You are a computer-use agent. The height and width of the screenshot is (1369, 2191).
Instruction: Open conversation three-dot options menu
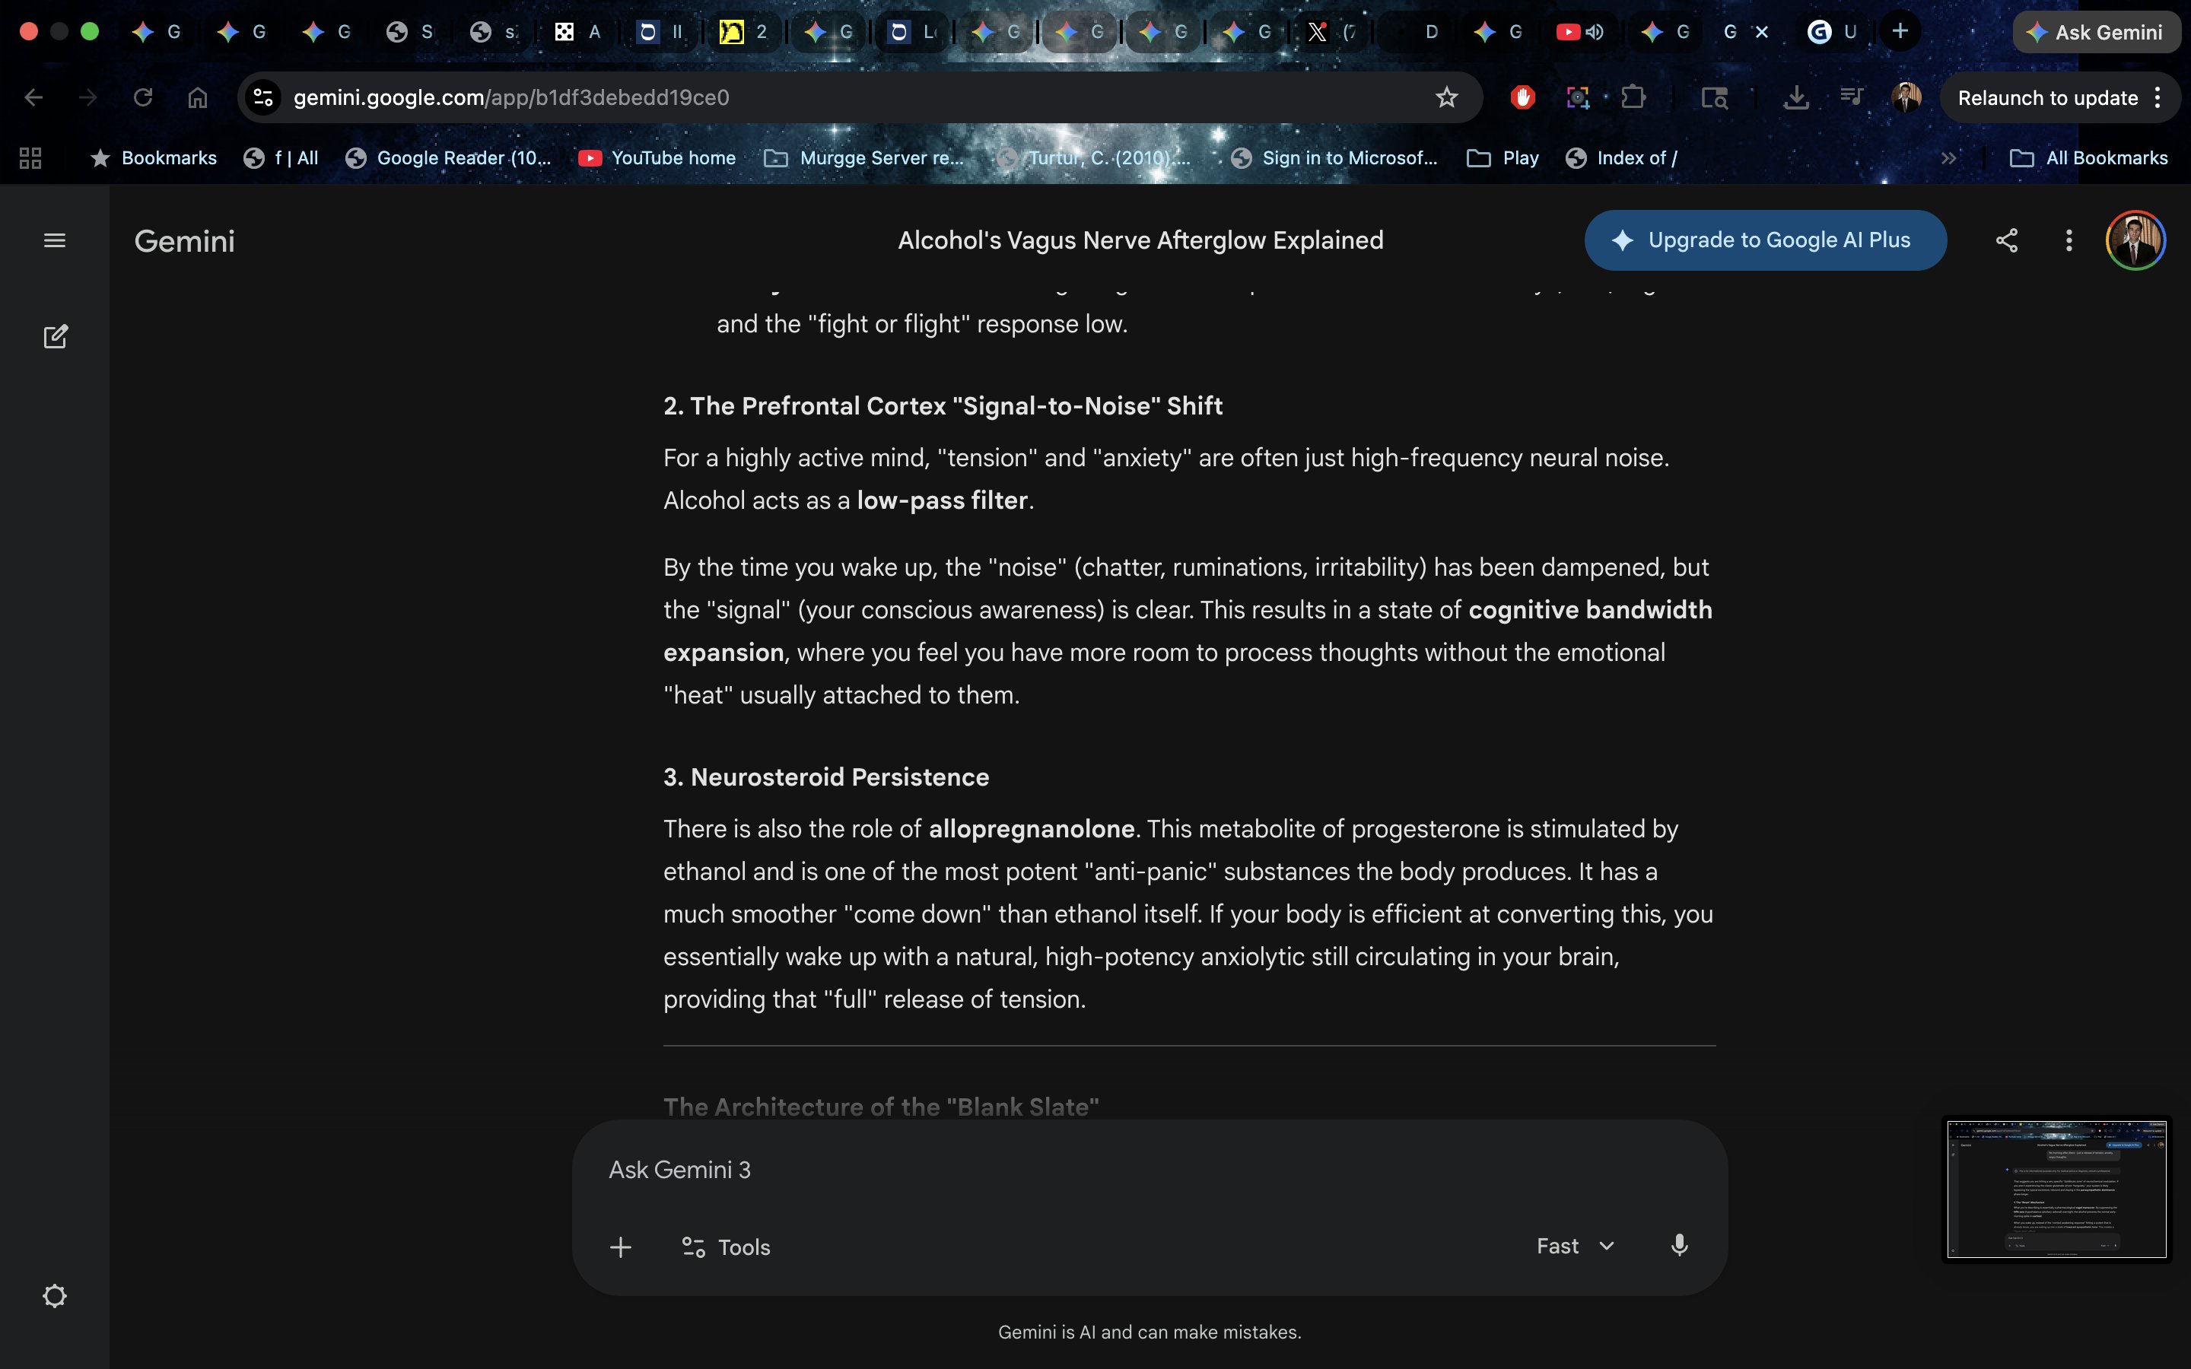click(2068, 240)
